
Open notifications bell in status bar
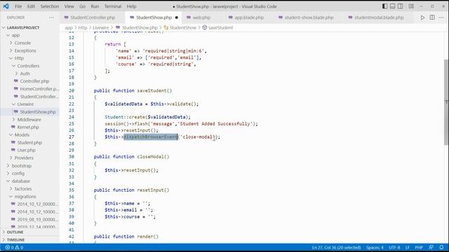[441, 247]
